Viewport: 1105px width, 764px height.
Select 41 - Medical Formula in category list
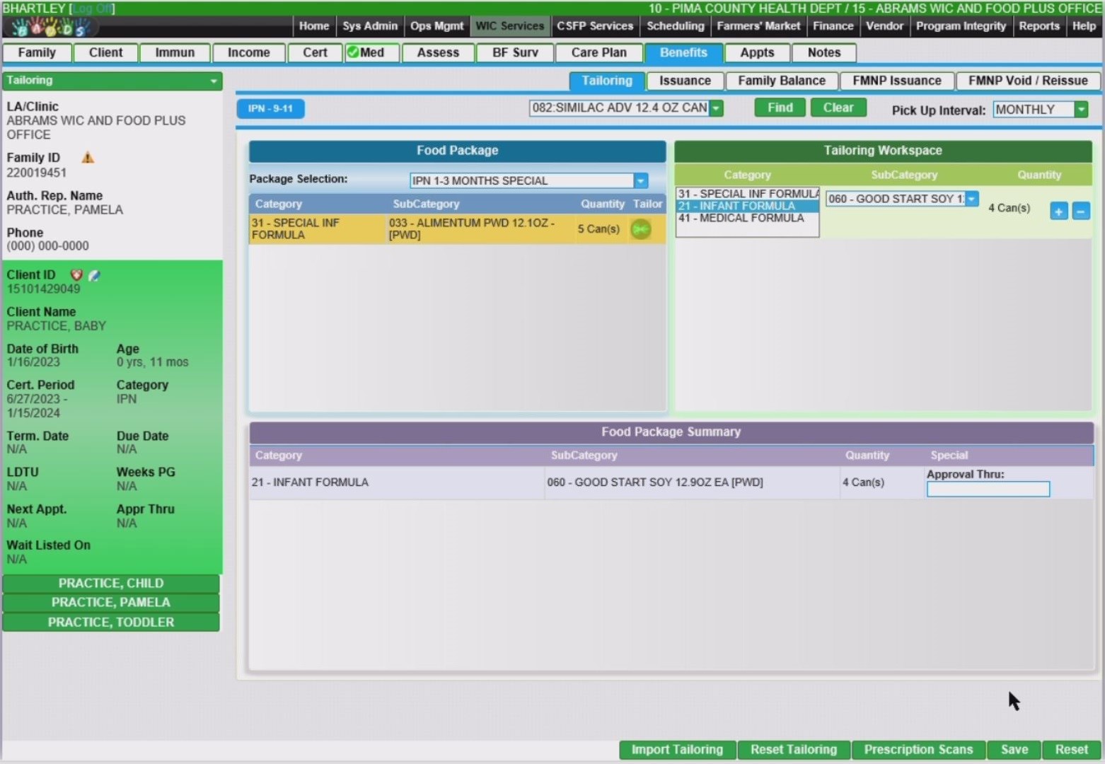pos(741,218)
